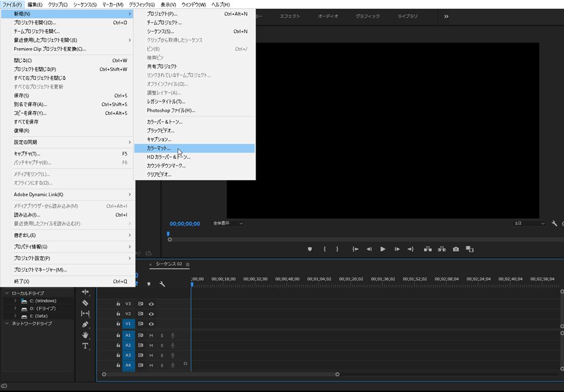
Task: Step back one frame
Action: tap(369, 249)
